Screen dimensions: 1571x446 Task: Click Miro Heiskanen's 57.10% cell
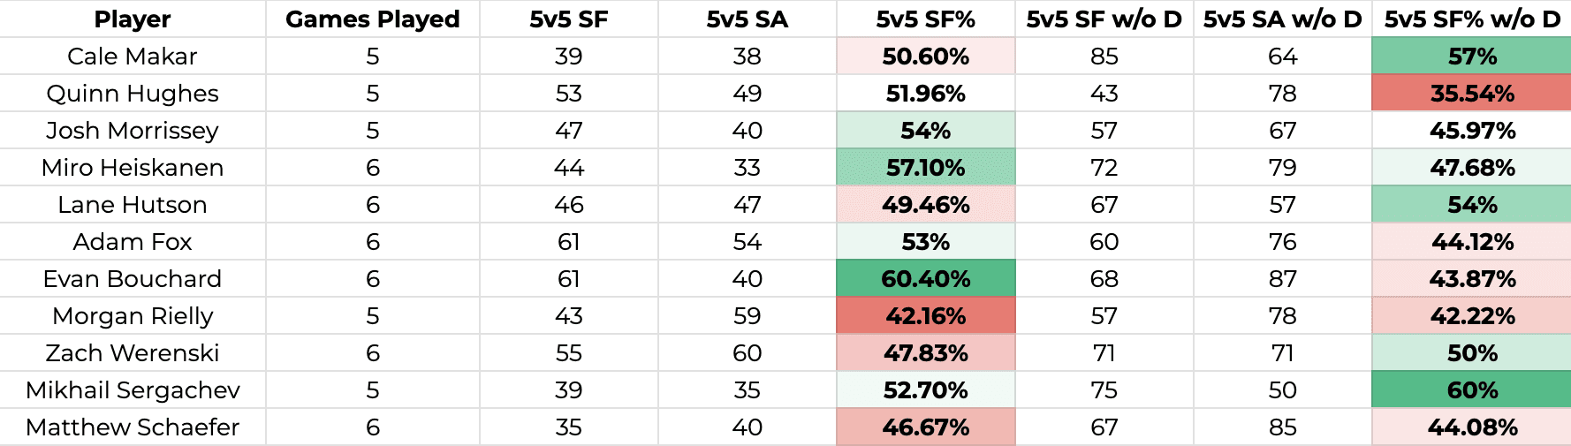pyautogui.click(x=925, y=168)
